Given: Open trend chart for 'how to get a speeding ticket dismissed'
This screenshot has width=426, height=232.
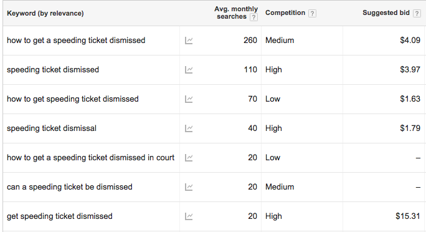Looking at the screenshot, I should pyautogui.click(x=189, y=41).
